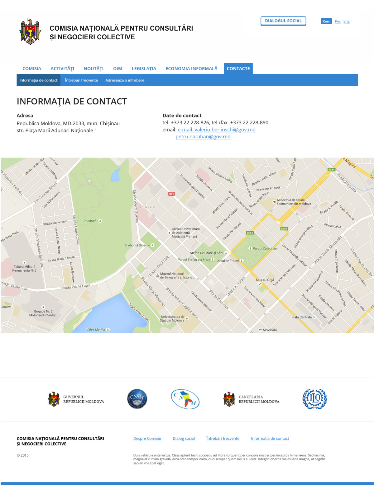Click the tree icon at Parcul Catedralei
This screenshot has height=488, width=374.
tap(251, 249)
